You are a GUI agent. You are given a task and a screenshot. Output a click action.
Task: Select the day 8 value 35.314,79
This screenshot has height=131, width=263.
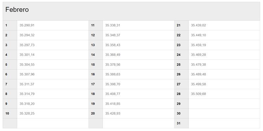pyautogui.click(x=27, y=94)
